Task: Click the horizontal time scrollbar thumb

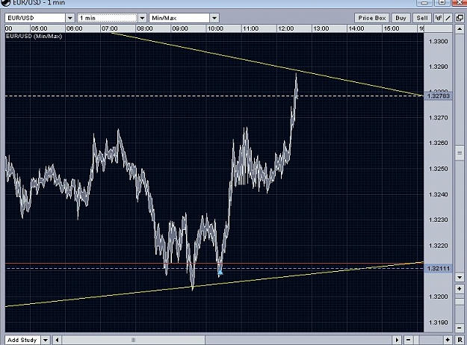Action: (x=134, y=340)
